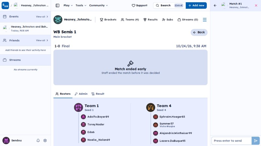The height and width of the screenshot is (146, 261).
Task: Open Ephraim.Hoeger83 player profile
Action: coord(172,117)
